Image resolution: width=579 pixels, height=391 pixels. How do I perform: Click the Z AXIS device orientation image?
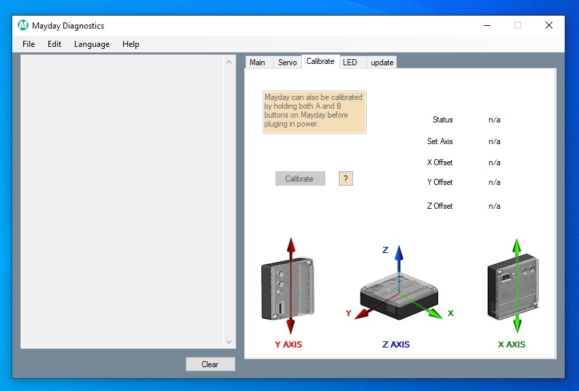click(399, 282)
